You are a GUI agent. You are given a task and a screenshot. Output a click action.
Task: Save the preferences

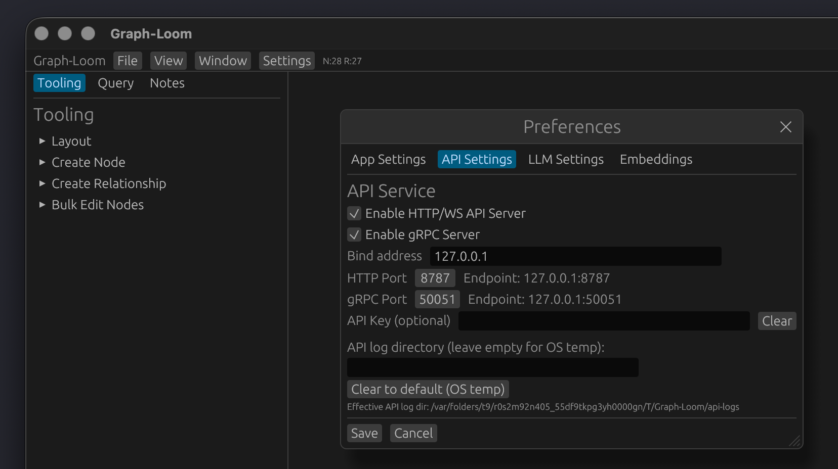(x=364, y=433)
